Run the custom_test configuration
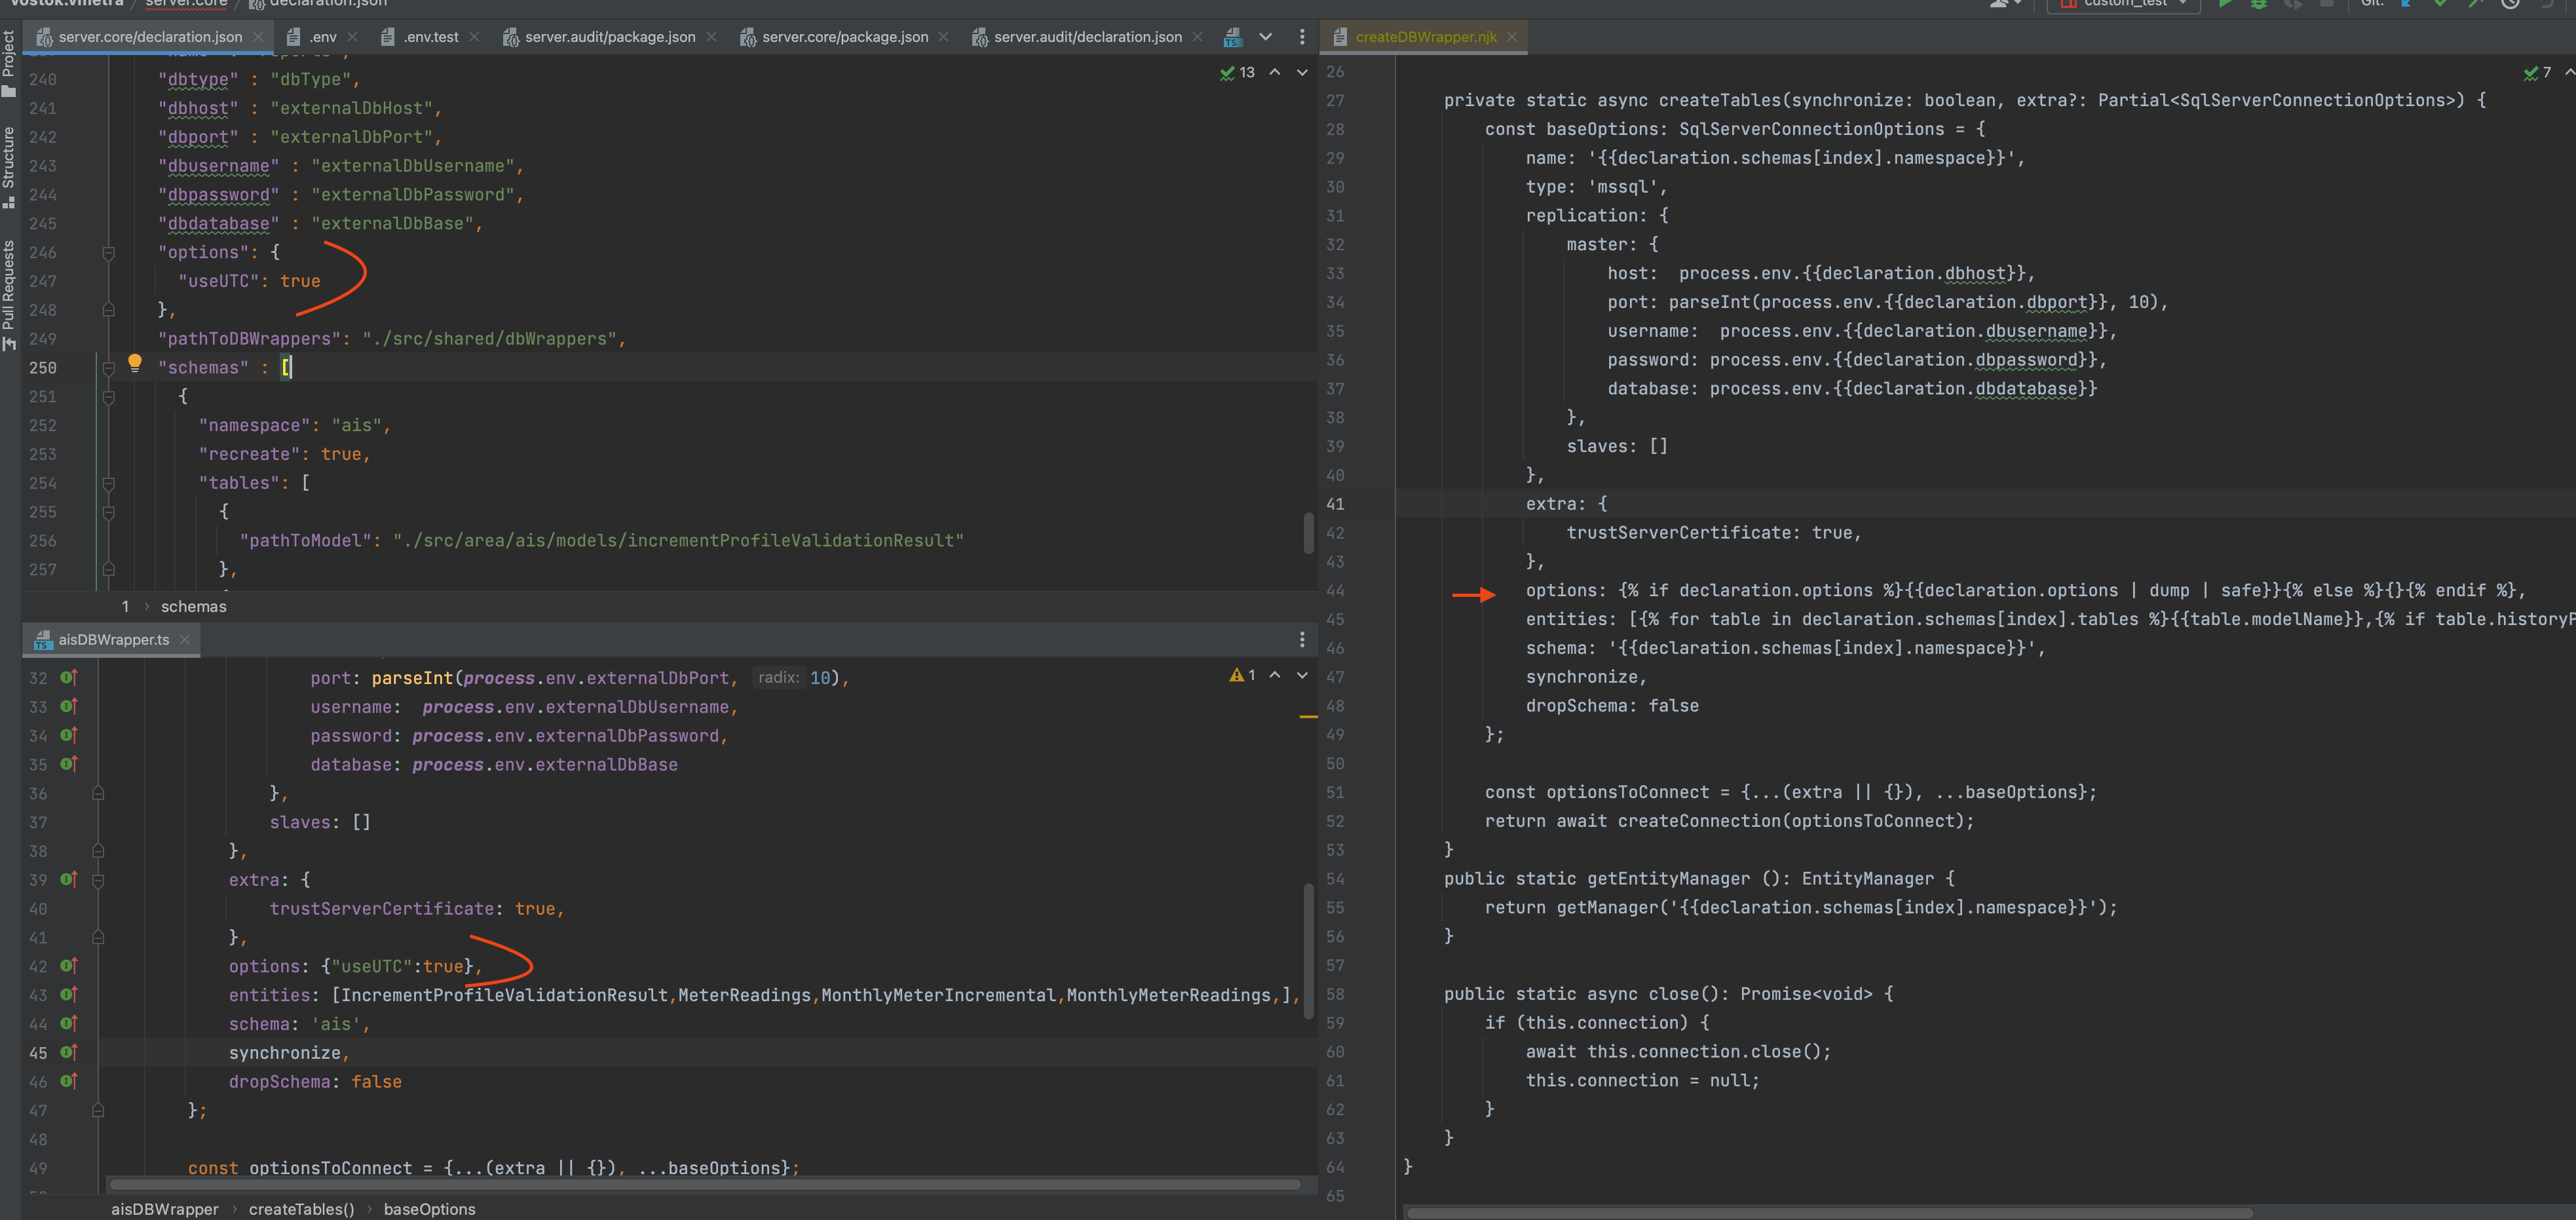Image resolution: width=2576 pixels, height=1220 pixels. coord(2225,4)
